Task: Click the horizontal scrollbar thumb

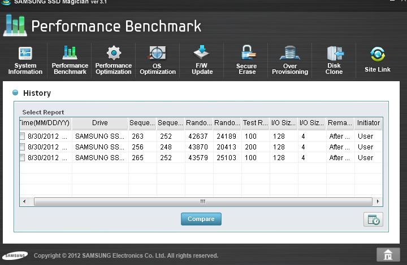Action: (x=203, y=201)
